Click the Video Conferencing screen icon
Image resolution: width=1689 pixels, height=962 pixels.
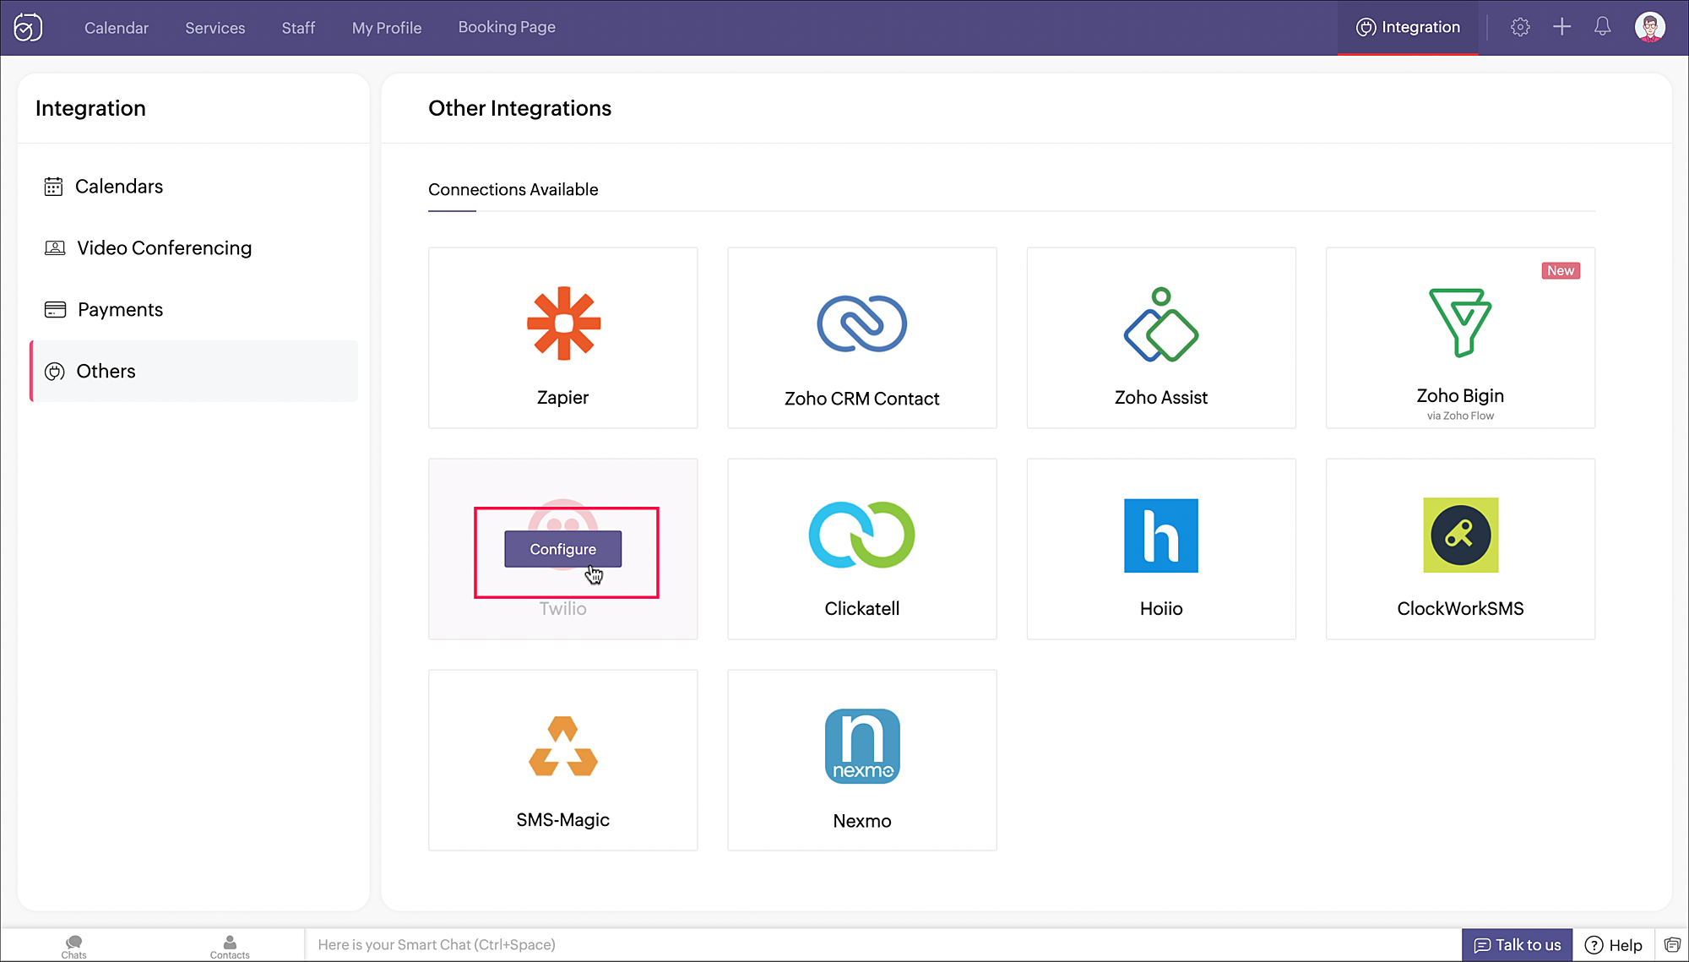coord(55,248)
